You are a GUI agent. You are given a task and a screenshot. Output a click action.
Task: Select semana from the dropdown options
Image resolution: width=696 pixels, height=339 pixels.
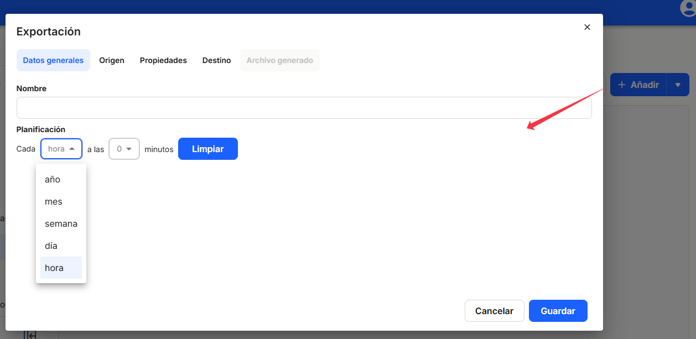click(61, 224)
